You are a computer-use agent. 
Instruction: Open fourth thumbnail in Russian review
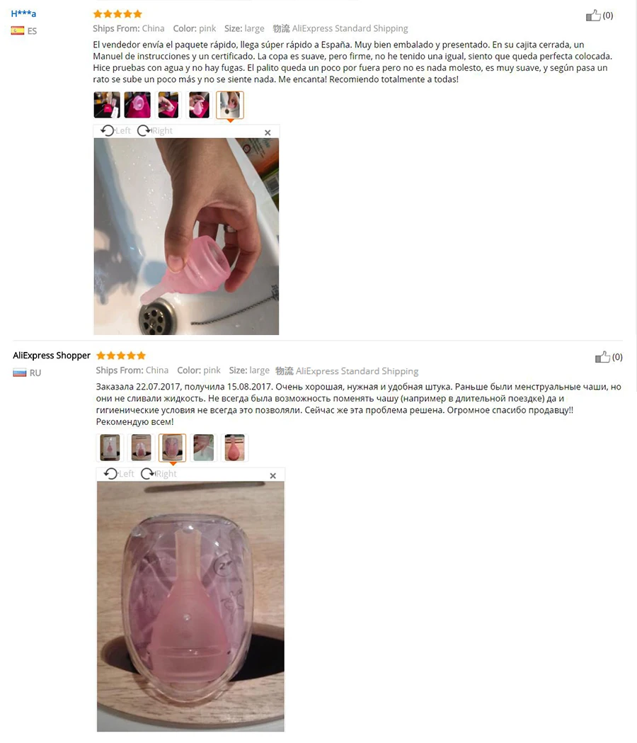coord(204,448)
